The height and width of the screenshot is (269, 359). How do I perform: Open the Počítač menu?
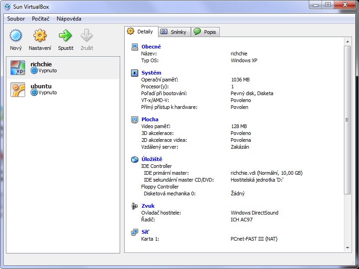pos(41,19)
